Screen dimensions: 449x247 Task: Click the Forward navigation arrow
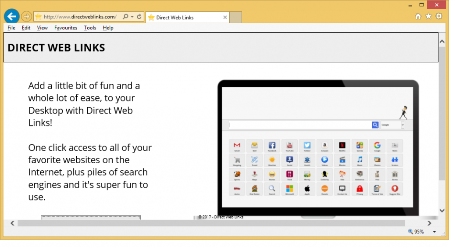[x=26, y=17]
